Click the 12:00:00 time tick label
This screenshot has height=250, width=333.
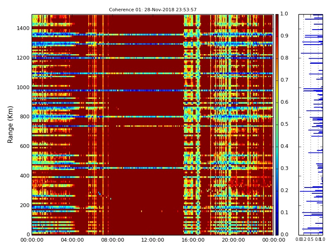[153, 240]
